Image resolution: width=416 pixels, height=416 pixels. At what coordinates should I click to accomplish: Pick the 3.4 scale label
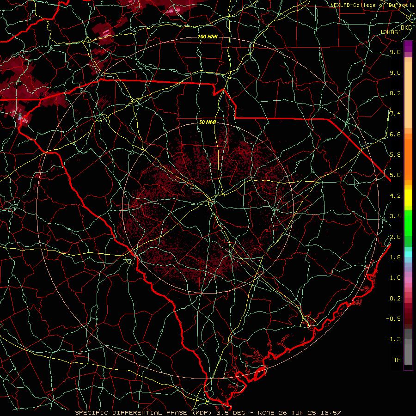[x=395, y=216]
